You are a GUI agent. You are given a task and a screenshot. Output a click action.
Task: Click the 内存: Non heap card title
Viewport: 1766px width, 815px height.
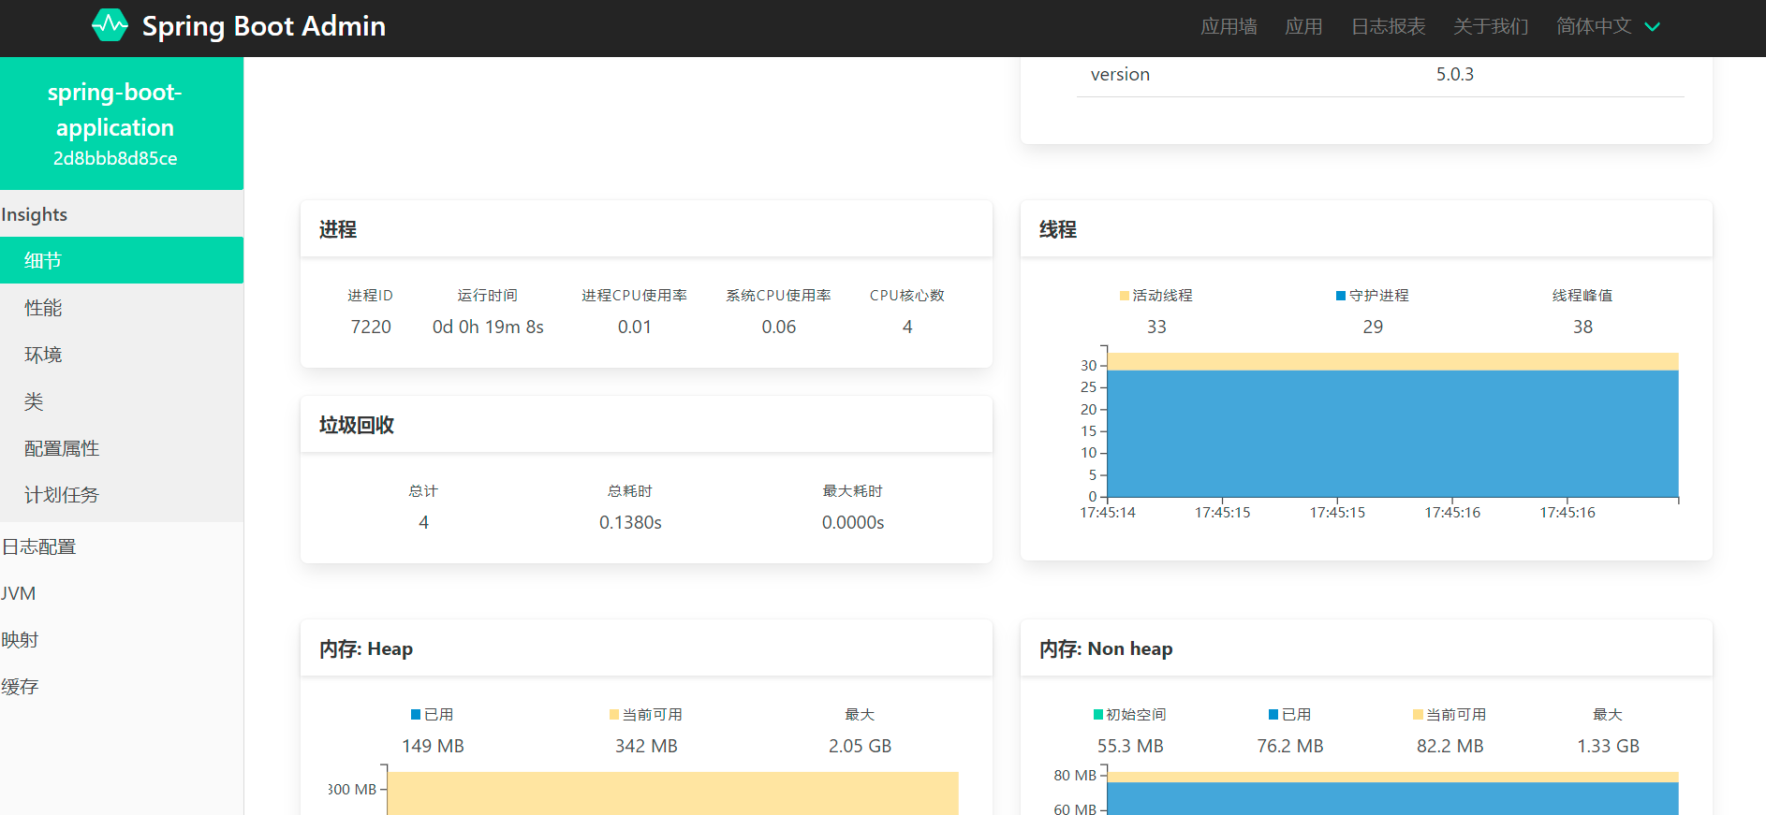coord(1106,648)
